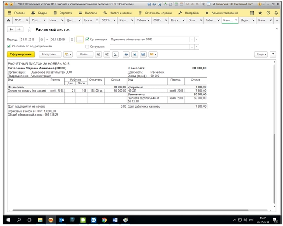283x226 pixels.
Task: Open print preview icon in report toolbar
Action: coord(135,54)
